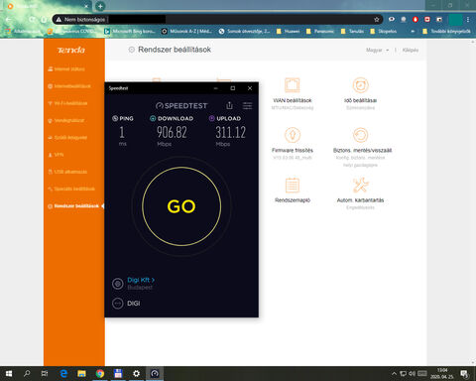Select Rendszer beállítások in the Tenda sidebar
The height and width of the screenshot is (381, 476).
coord(73,206)
